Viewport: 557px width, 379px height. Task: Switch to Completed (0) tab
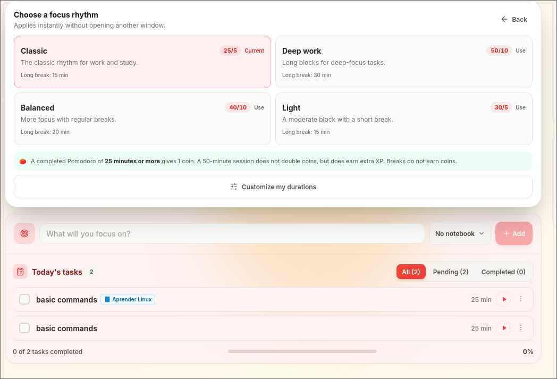pos(503,272)
